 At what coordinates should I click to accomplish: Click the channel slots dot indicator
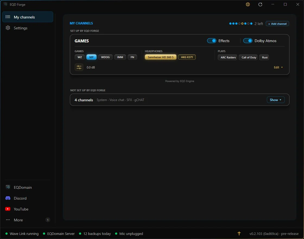point(241,24)
